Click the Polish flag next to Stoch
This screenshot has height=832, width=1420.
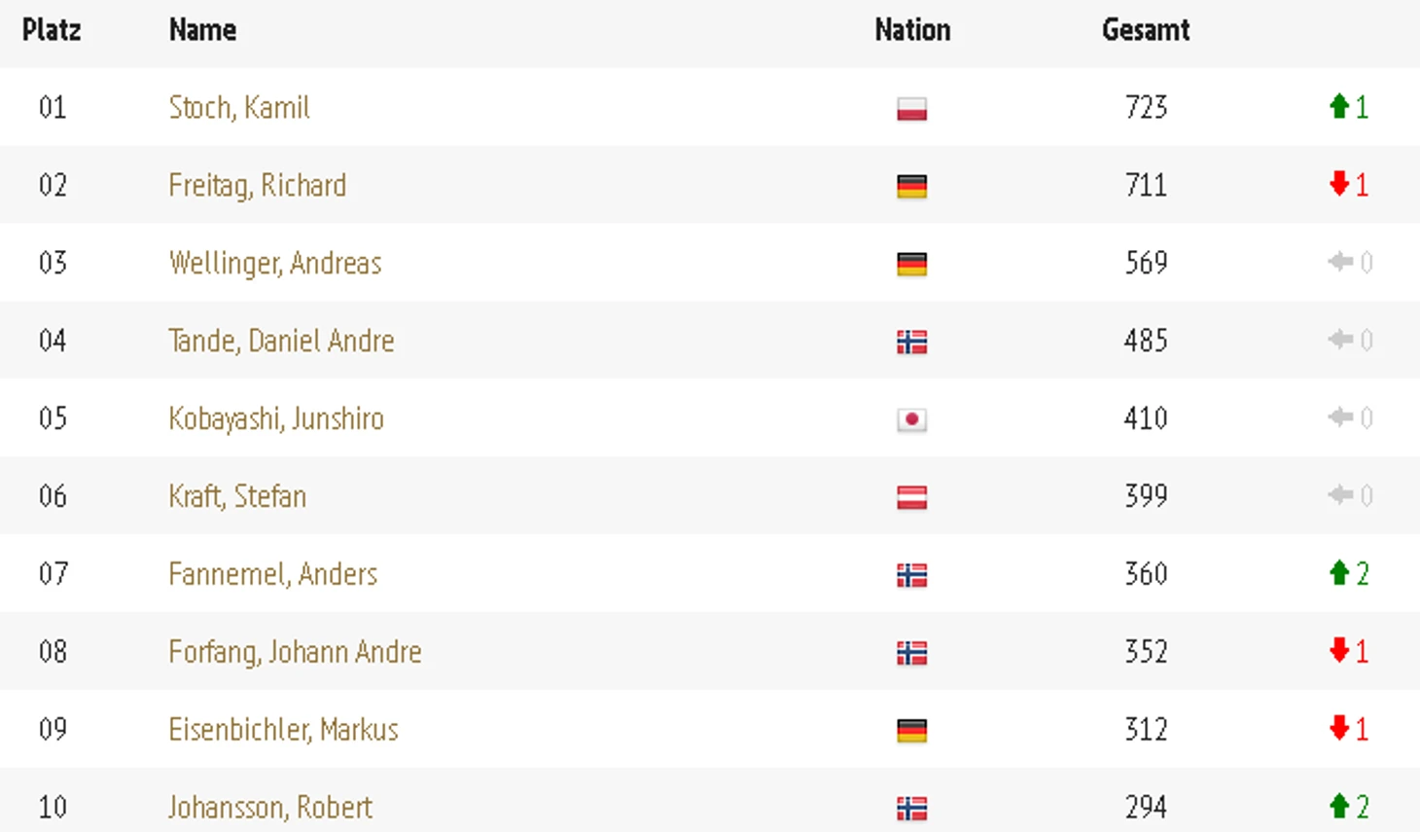911,108
